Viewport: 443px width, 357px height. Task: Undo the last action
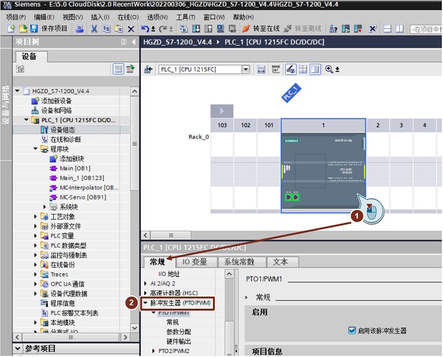tap(145, 29)
